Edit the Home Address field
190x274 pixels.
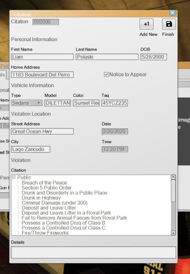pyautogui.click(x=42, y=75)
